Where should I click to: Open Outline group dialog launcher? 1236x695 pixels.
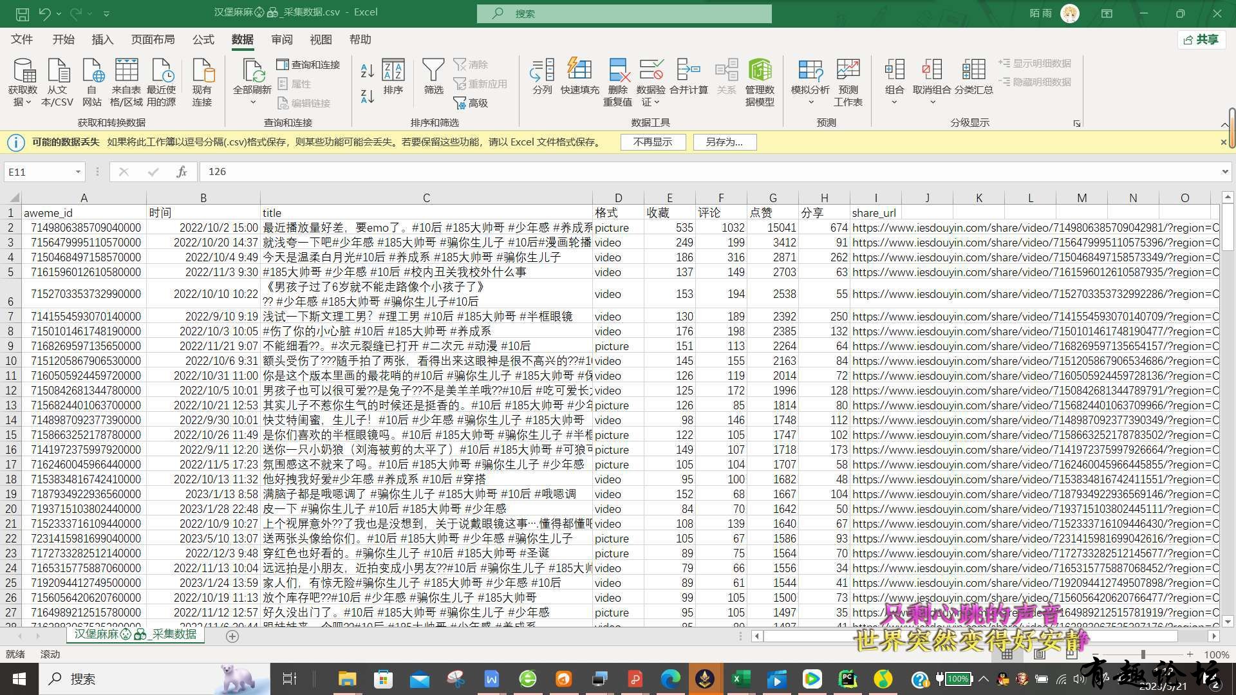[x=1076, y=123]
